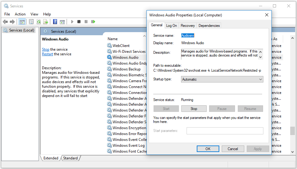Toggle Show/Hide Action Pane toolbar icon

(62, 22)
